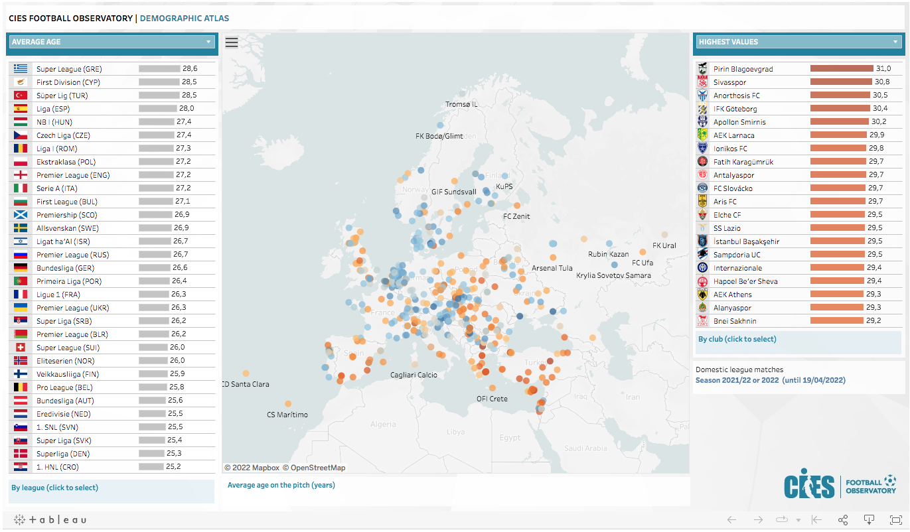The image size is (910, 532).
Task: Click the Super League (GRE) 28,6 value bar
Action: 159,69
